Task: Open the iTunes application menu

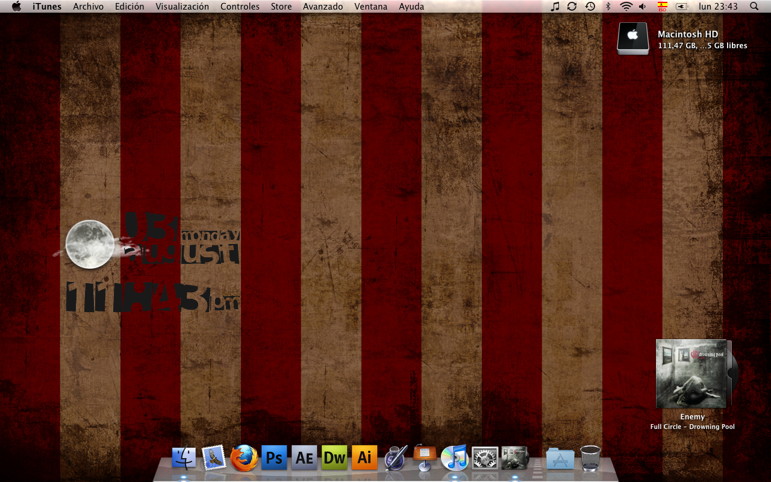Action: (x=47, y=7)
